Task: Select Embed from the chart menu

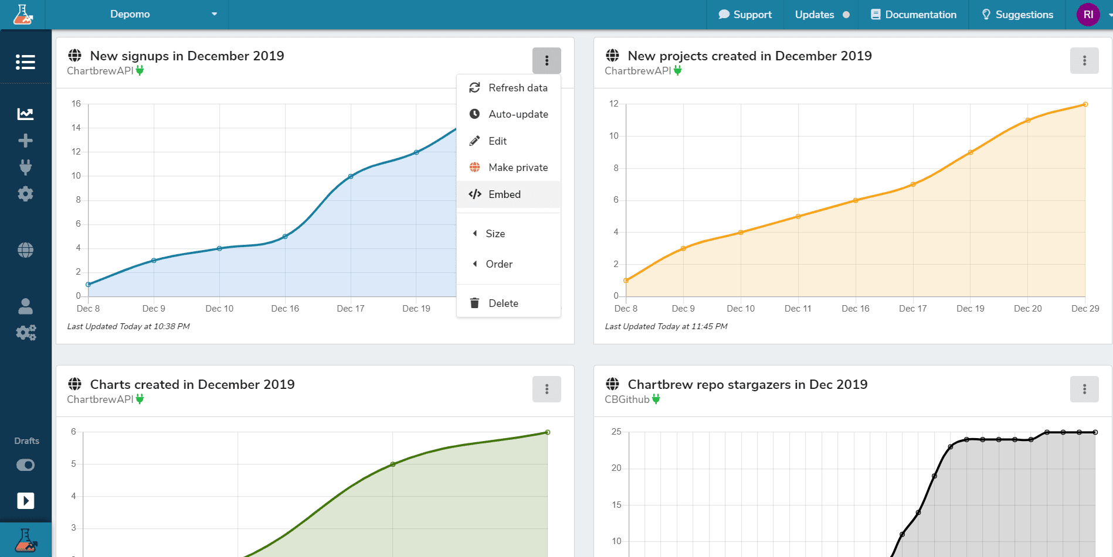Action: [x=504, y=194]
